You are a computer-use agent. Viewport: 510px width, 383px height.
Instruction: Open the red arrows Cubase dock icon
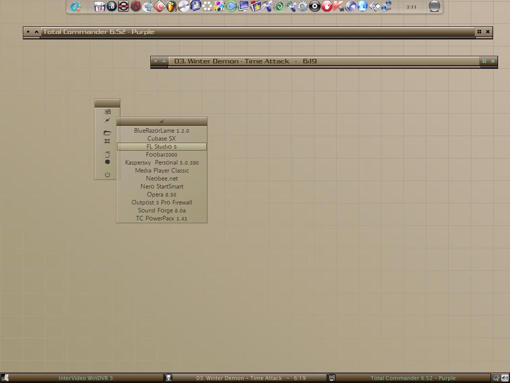tap(124, 6)
